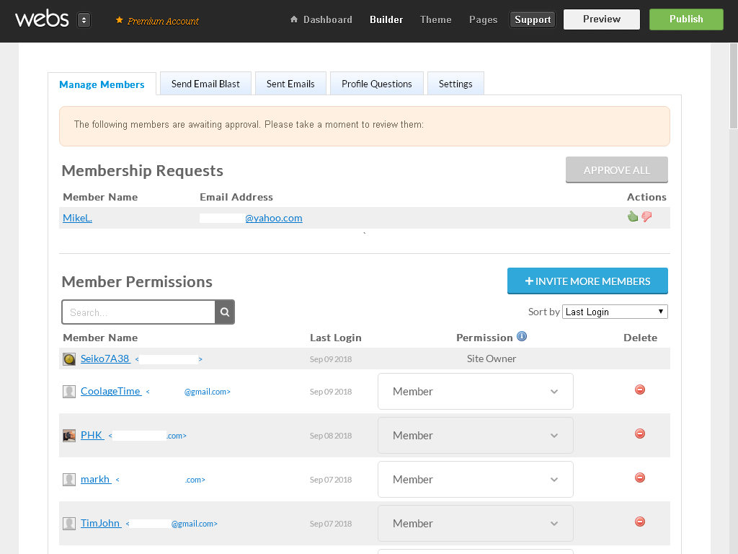This screenshot has height=554, width=738.
Task: Open permission dropdown for CoolageTime
Action: (475, 392)
